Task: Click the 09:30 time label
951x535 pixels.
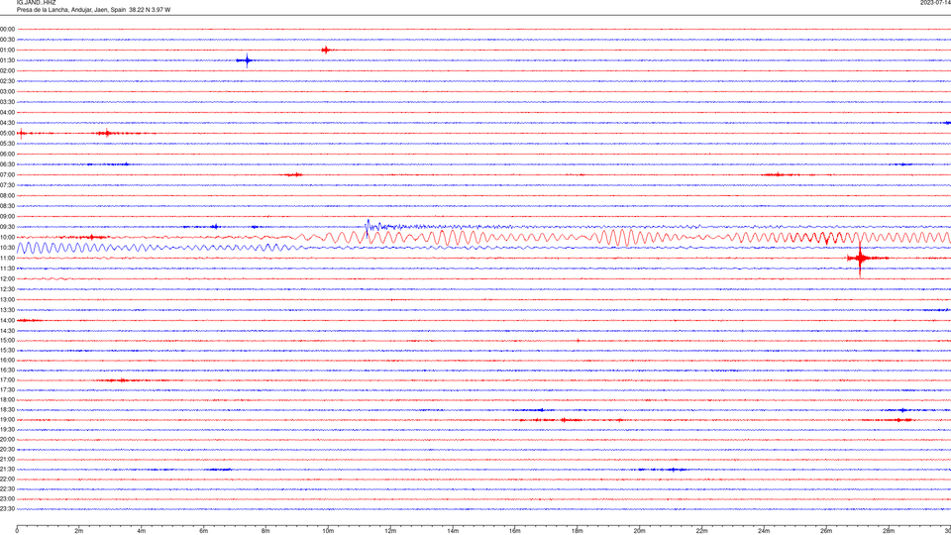Action: [7, 227]
